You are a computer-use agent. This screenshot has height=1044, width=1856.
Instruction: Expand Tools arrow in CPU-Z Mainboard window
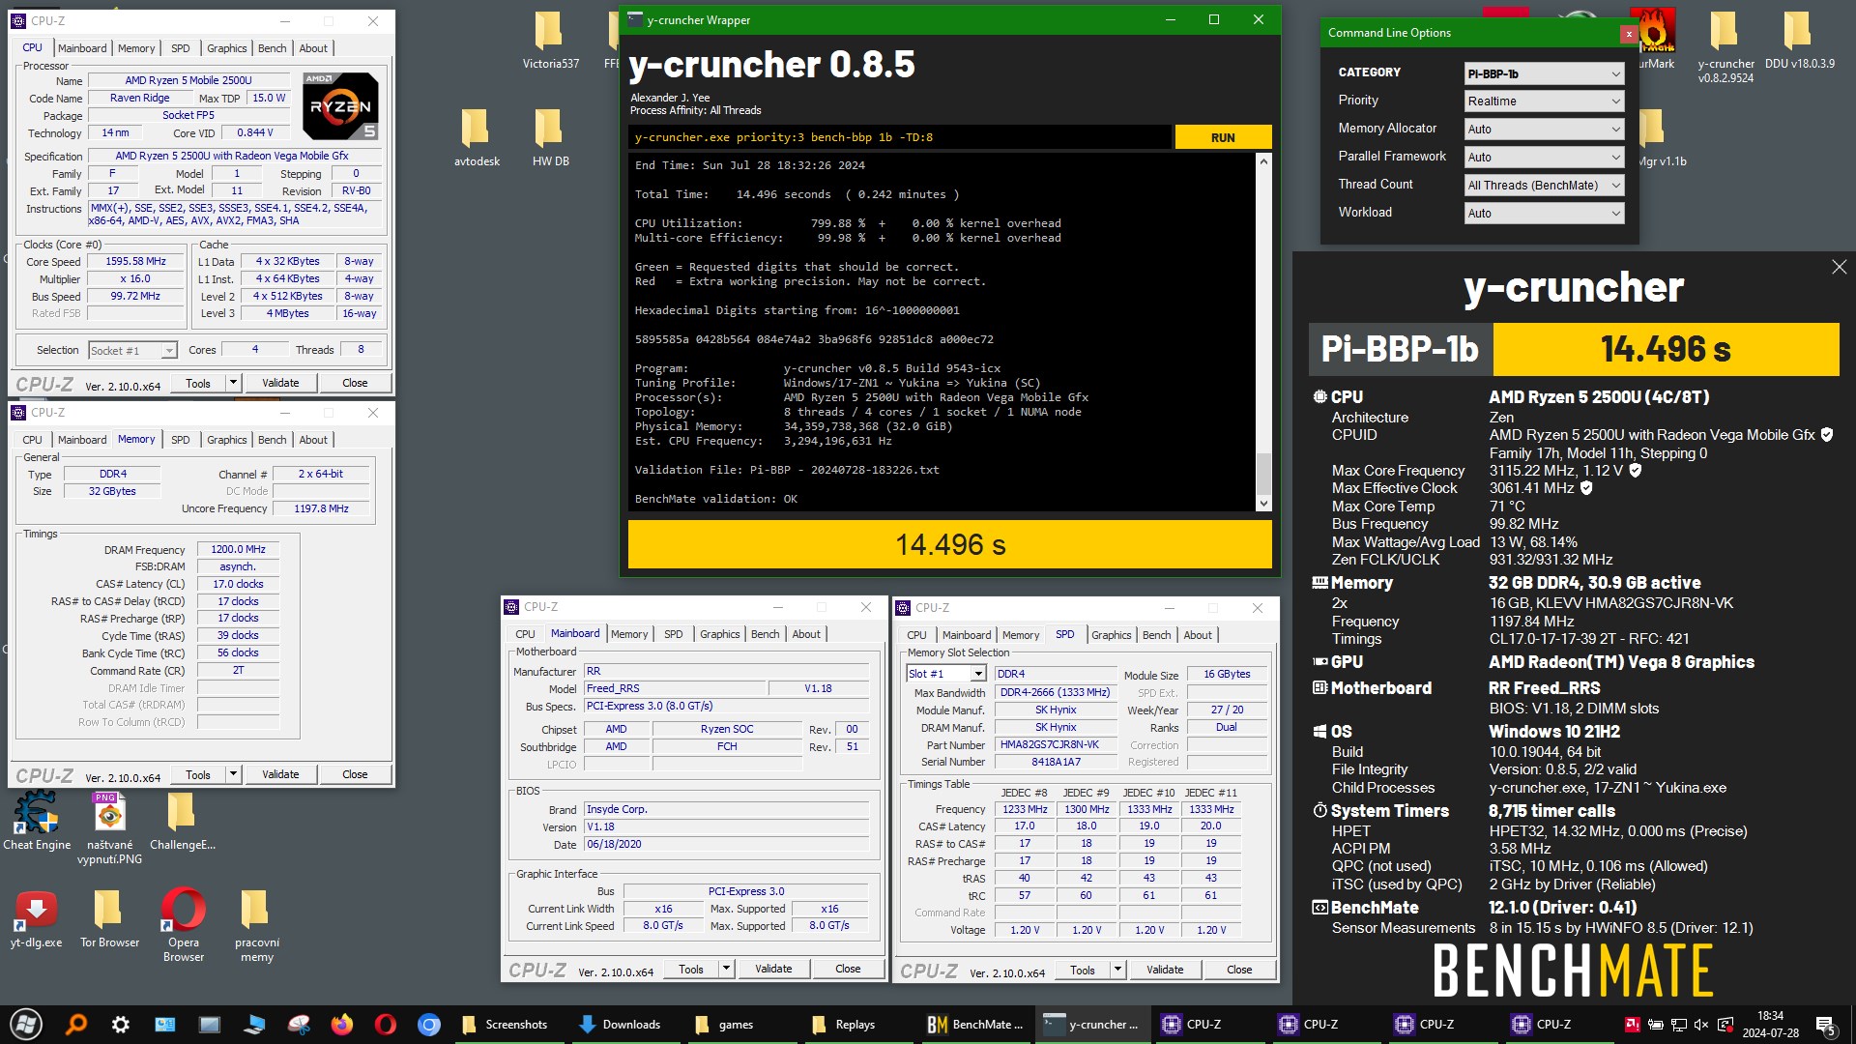(726, 969)
